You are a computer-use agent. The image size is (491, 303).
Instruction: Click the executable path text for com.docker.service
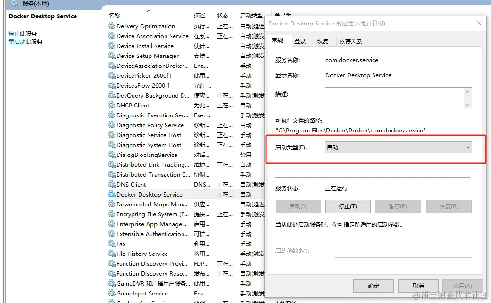pyautogui.click(x=351, y=131)
